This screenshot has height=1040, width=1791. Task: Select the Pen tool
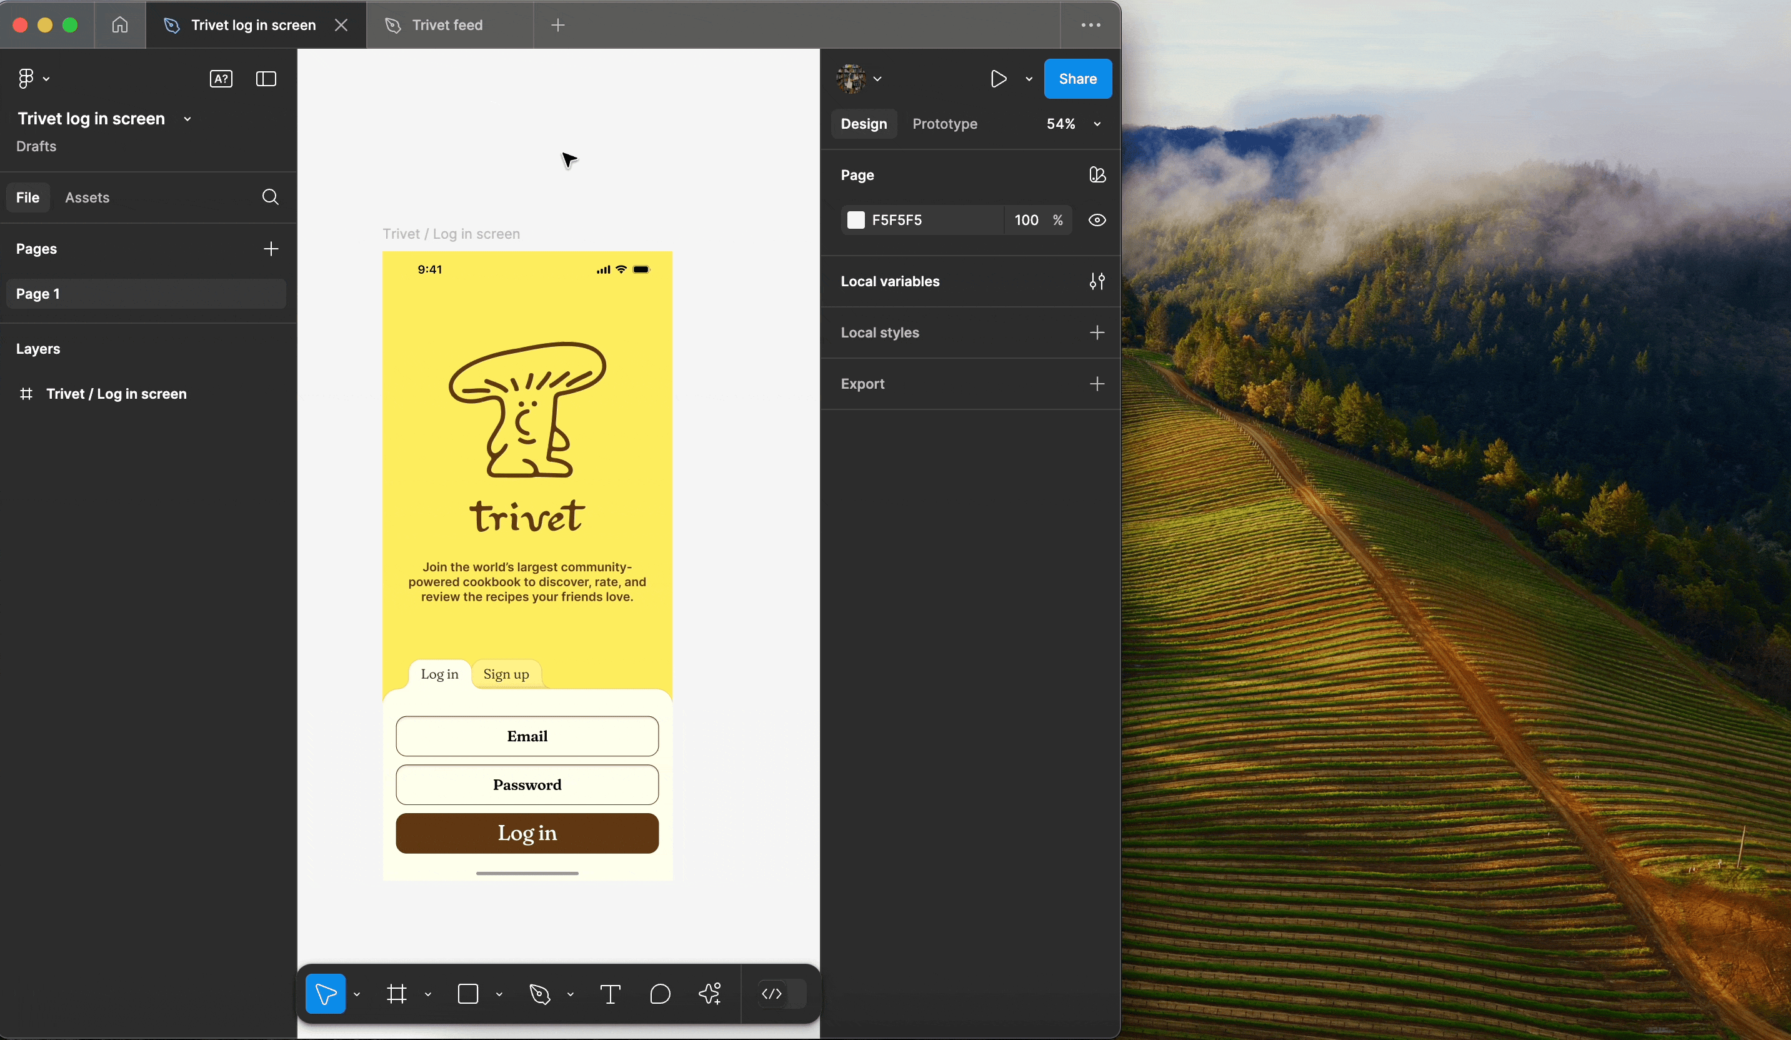[x=539, y=994]
